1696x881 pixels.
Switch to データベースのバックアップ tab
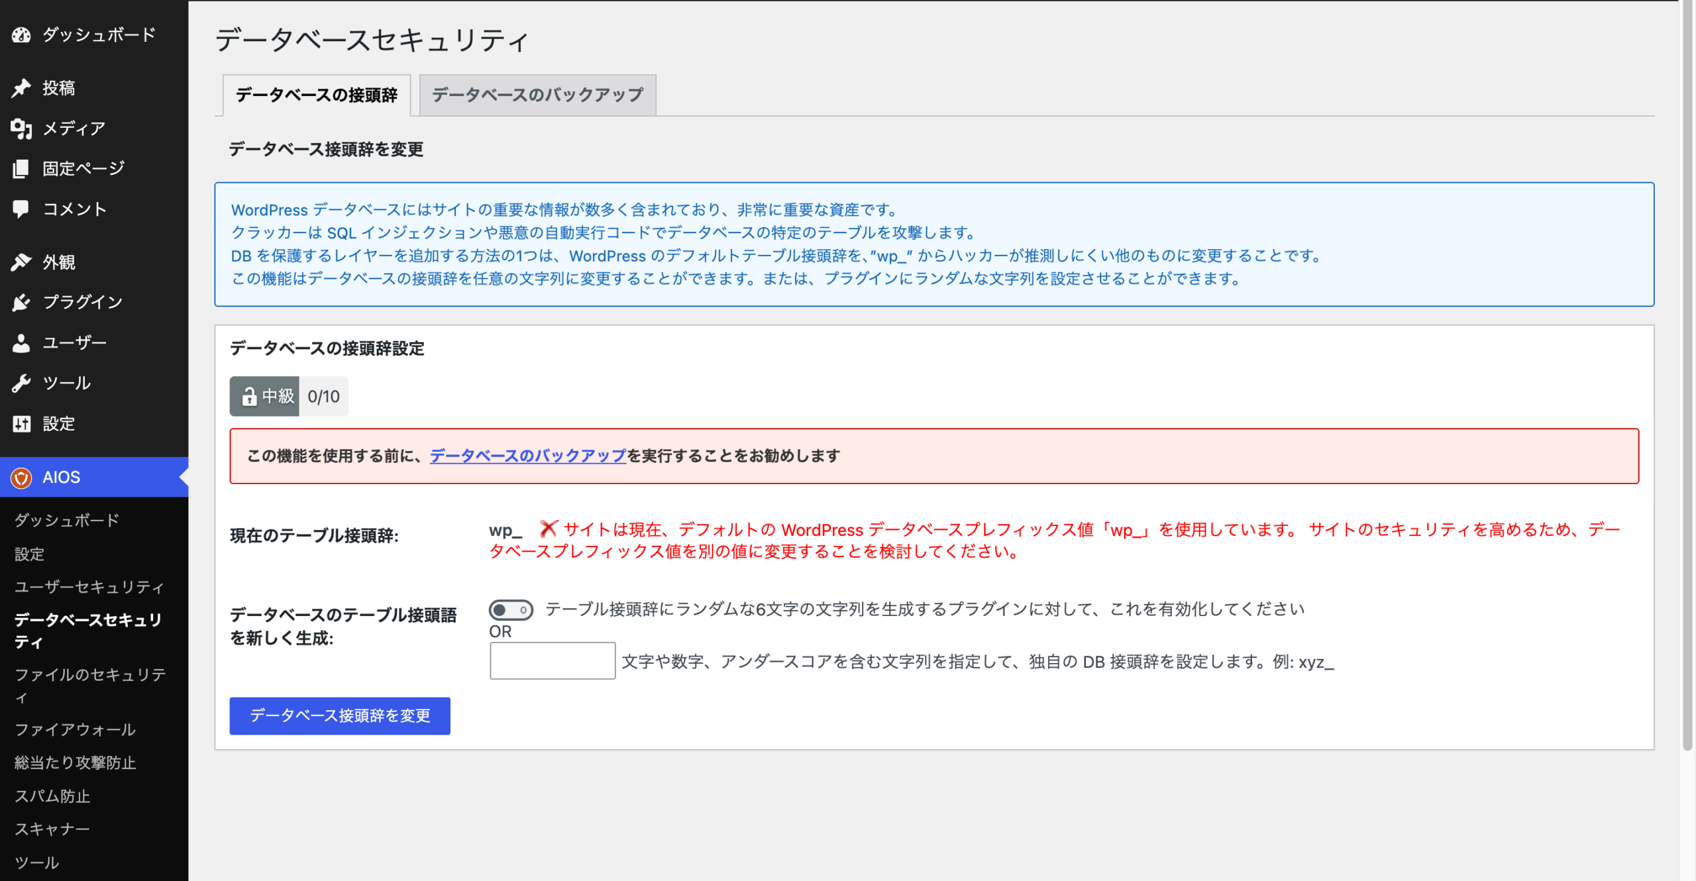[537, 95]
